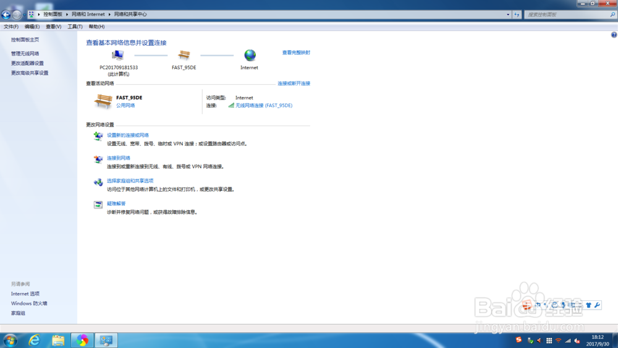Select the Control Panel taskbar button
This screenshot has height=348, width=618.
point(106,340)
